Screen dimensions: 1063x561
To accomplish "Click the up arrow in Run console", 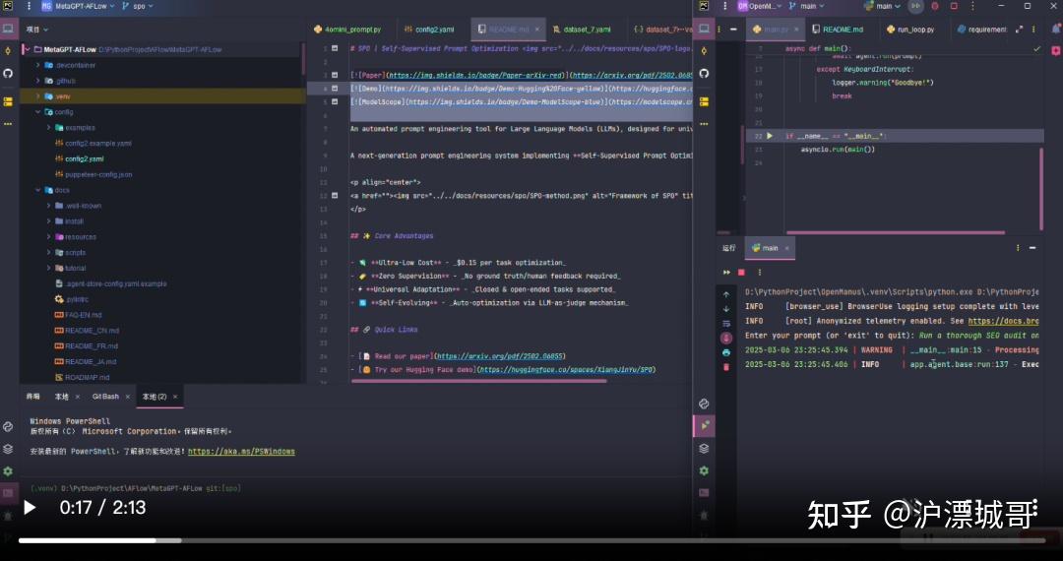I will point(726,294).
